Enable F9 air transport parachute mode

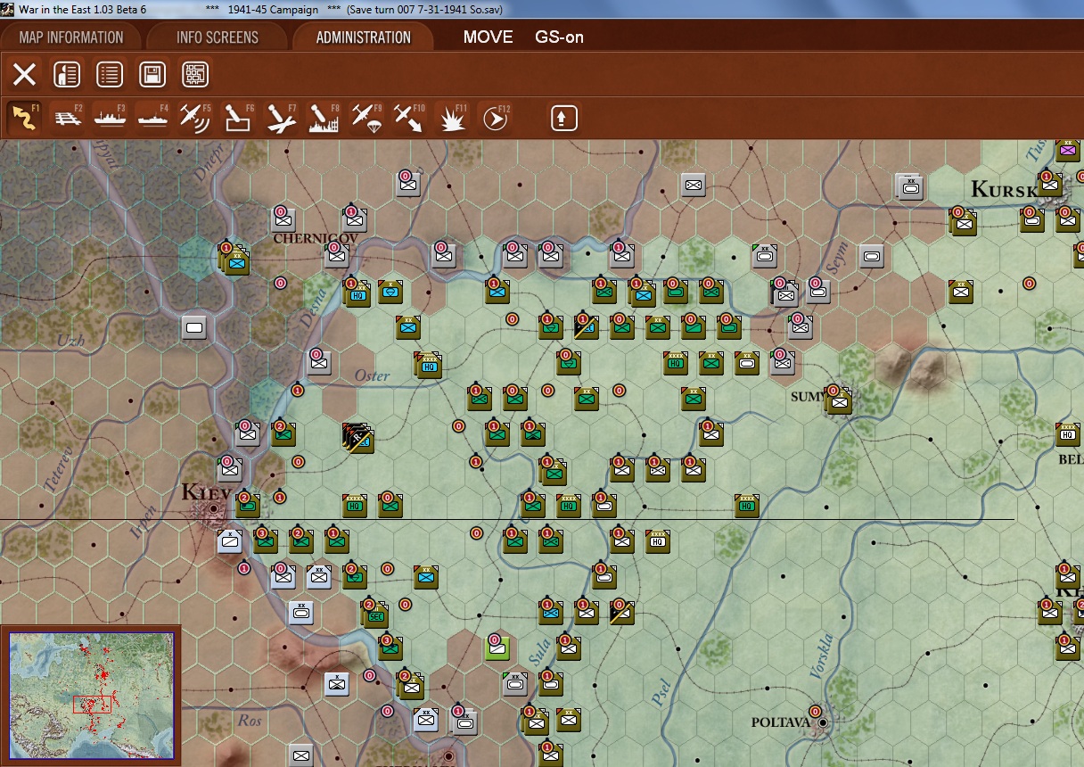[366, 118]
